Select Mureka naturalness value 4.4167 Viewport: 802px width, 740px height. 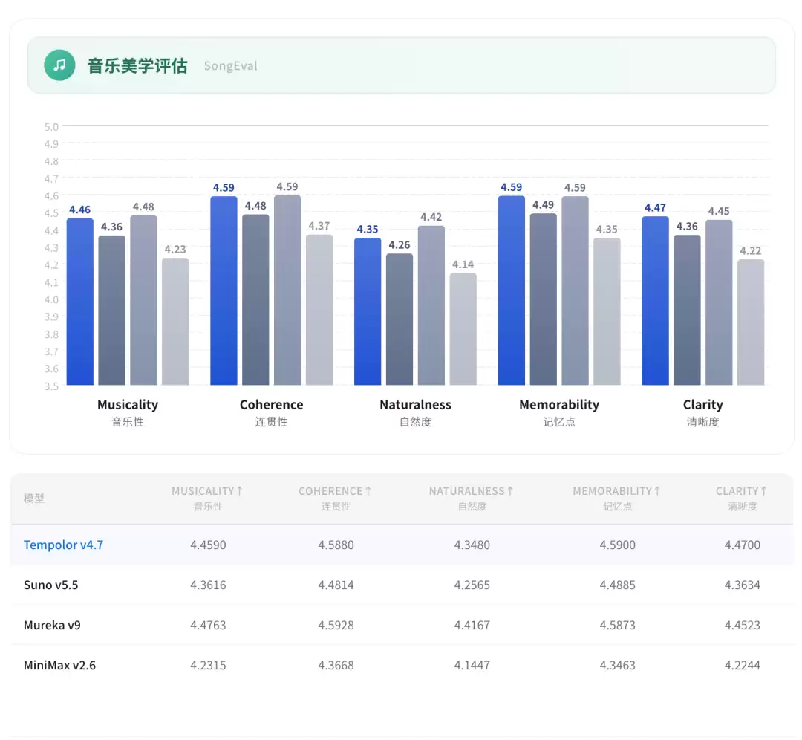472,625
